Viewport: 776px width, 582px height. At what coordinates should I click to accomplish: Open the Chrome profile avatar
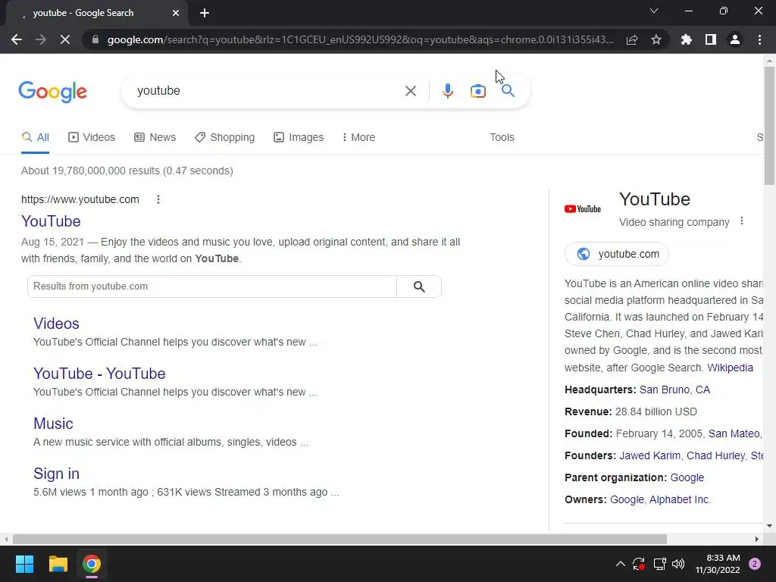[735, 39]
